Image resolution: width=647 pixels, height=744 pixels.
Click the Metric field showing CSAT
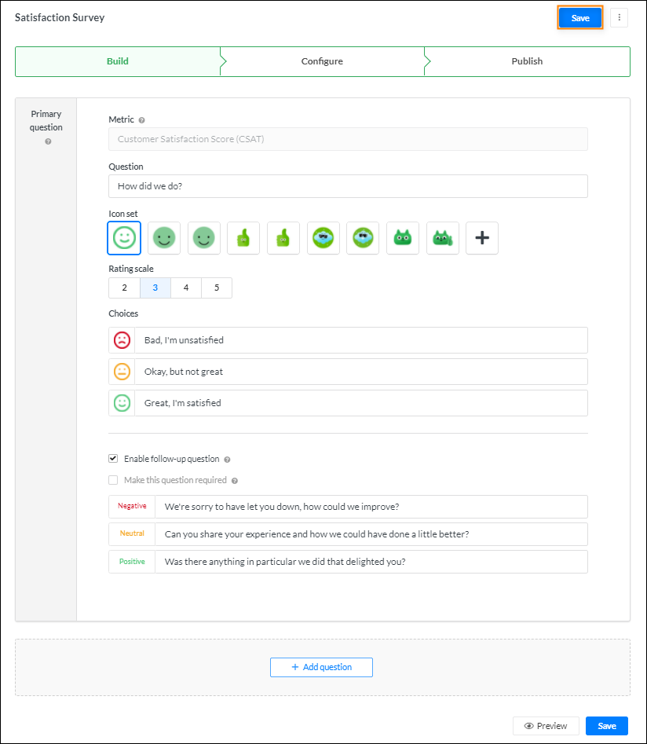click(348, 139)
